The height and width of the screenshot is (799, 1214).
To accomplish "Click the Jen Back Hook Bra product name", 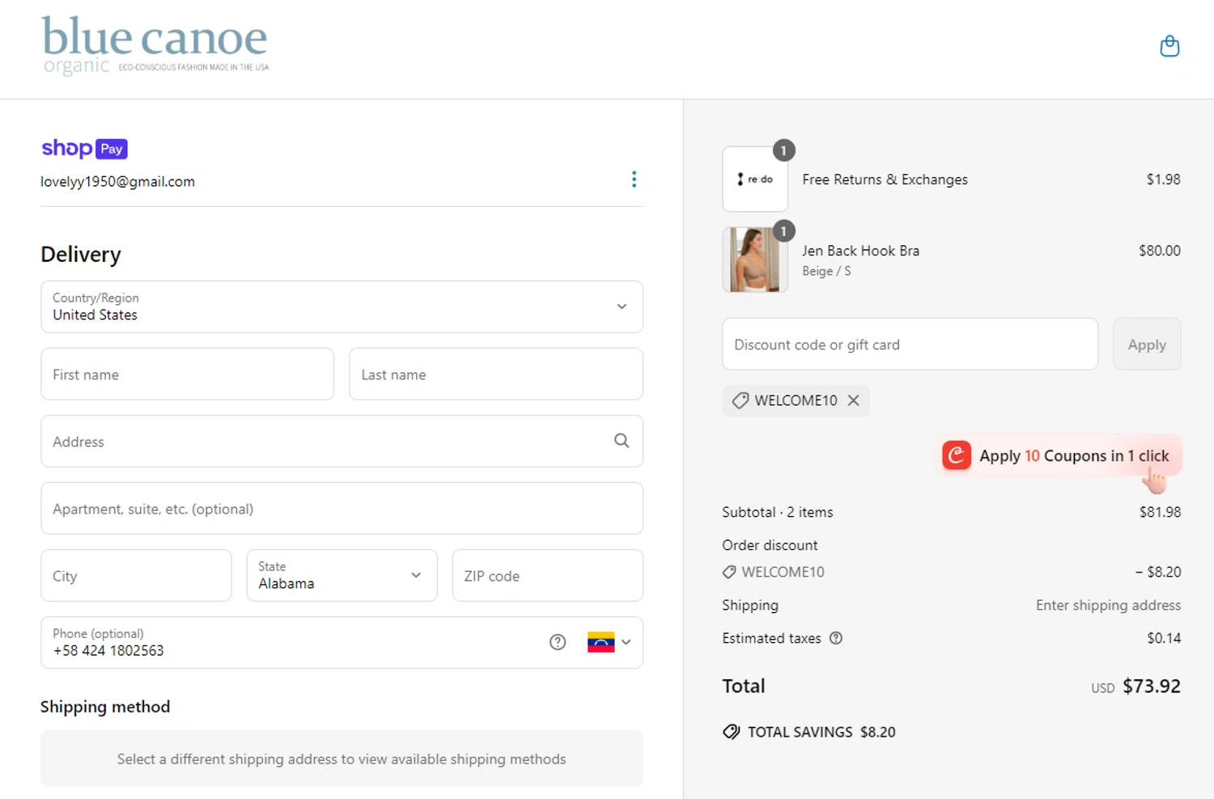I will (x=860, y=251).
